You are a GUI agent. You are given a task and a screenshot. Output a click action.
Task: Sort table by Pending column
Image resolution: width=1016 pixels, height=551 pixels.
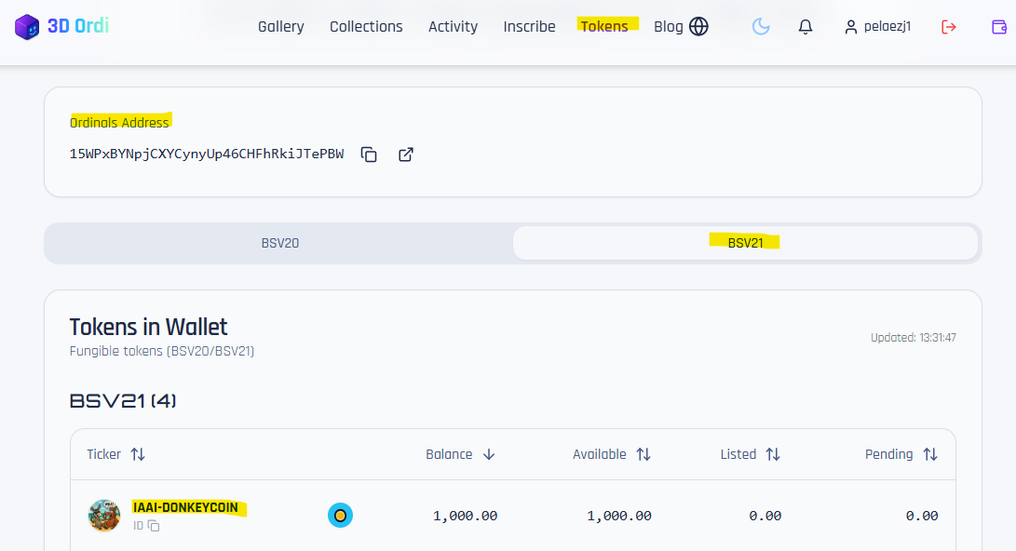tap(901, 454)
